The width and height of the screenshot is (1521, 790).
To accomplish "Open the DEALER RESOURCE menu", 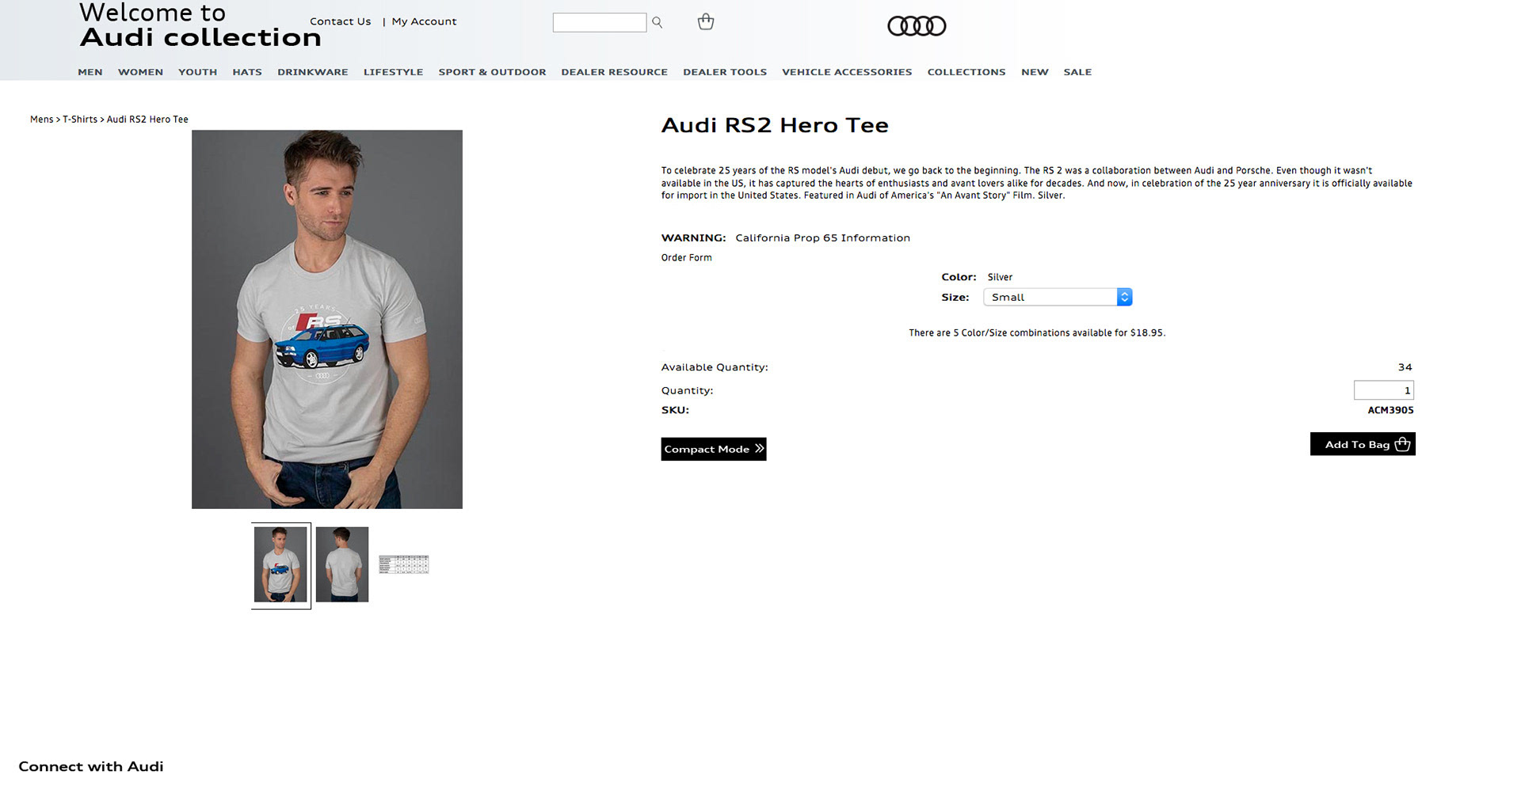I will tap(615, 72).
